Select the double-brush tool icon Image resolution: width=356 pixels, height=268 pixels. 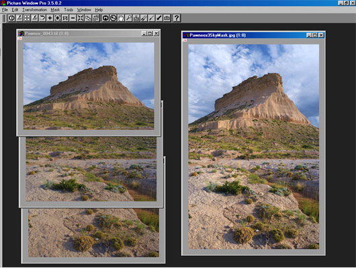pos(144,18)
